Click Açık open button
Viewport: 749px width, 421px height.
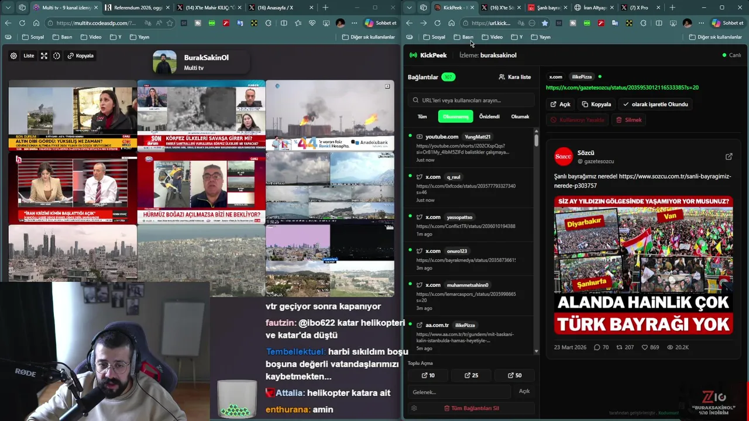coord(560,104)
